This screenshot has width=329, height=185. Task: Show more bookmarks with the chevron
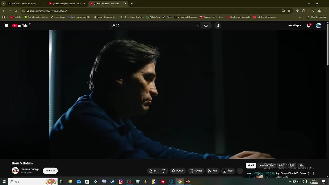[x=300, y=17]
